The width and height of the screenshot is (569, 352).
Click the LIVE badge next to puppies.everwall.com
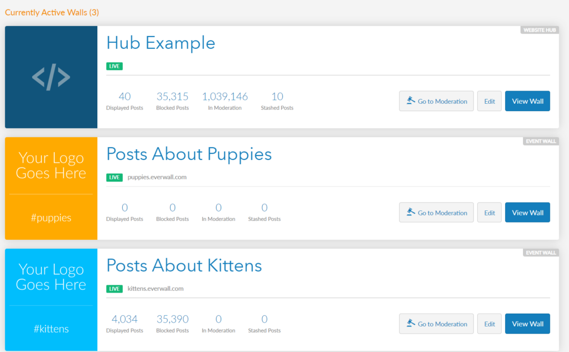click(114, 177)
